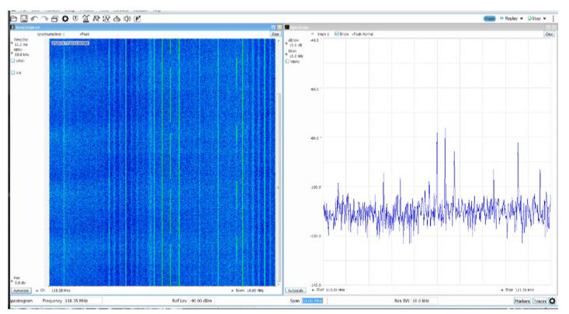The height and width of the screenshot is (314, 569).
Task: Open settings with the toolbar gear icon
Action: click(65, 18)
